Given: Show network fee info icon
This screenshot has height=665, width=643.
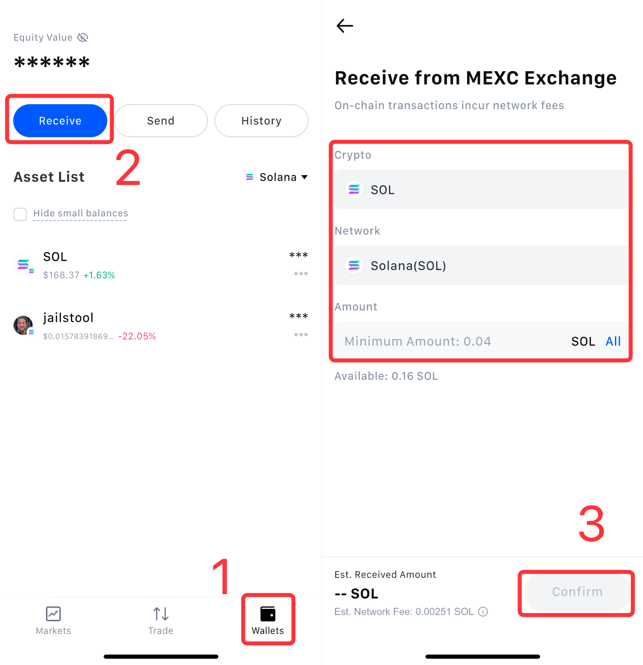Looking at the screenshot, I should 483,611.
